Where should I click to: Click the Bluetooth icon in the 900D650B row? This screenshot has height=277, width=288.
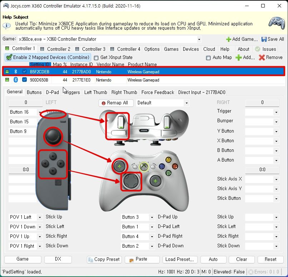pyautogui.click(x=16, y=80)
